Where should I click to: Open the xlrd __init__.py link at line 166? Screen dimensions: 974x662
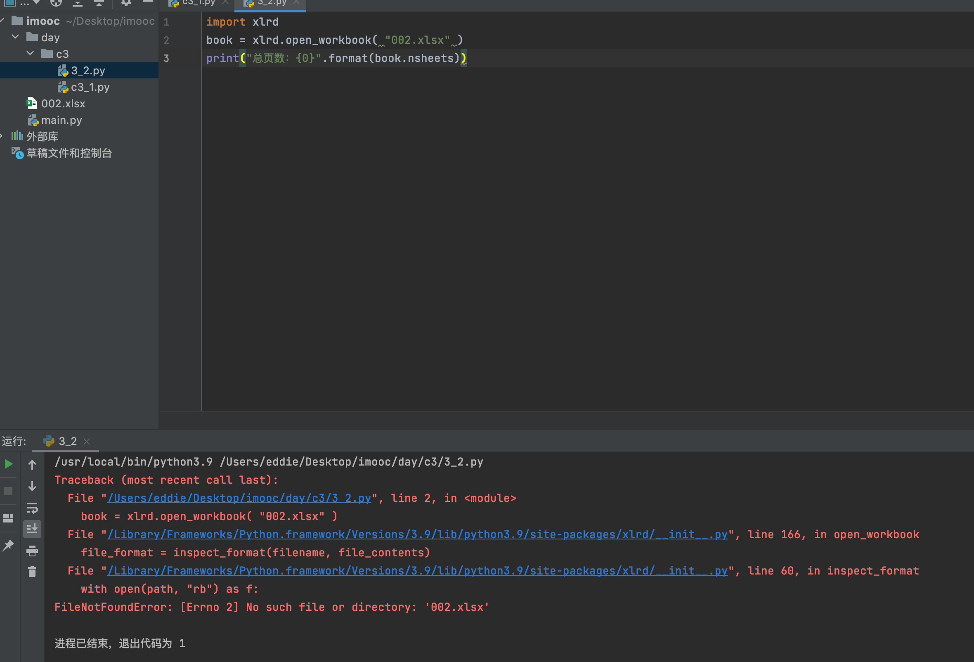pyautogui.click(x=417, y=534)
